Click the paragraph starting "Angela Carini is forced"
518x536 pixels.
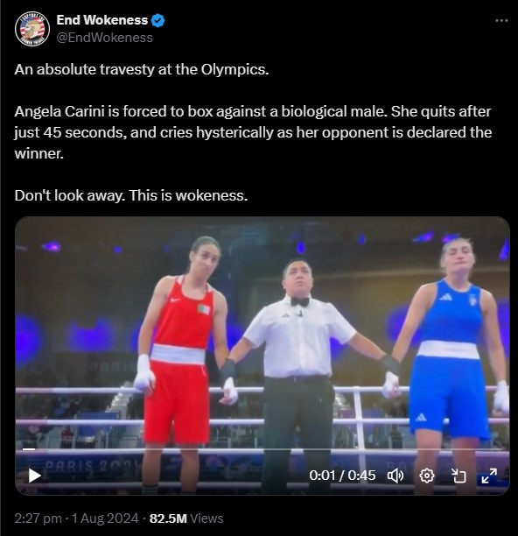click(x=253, y=132)
